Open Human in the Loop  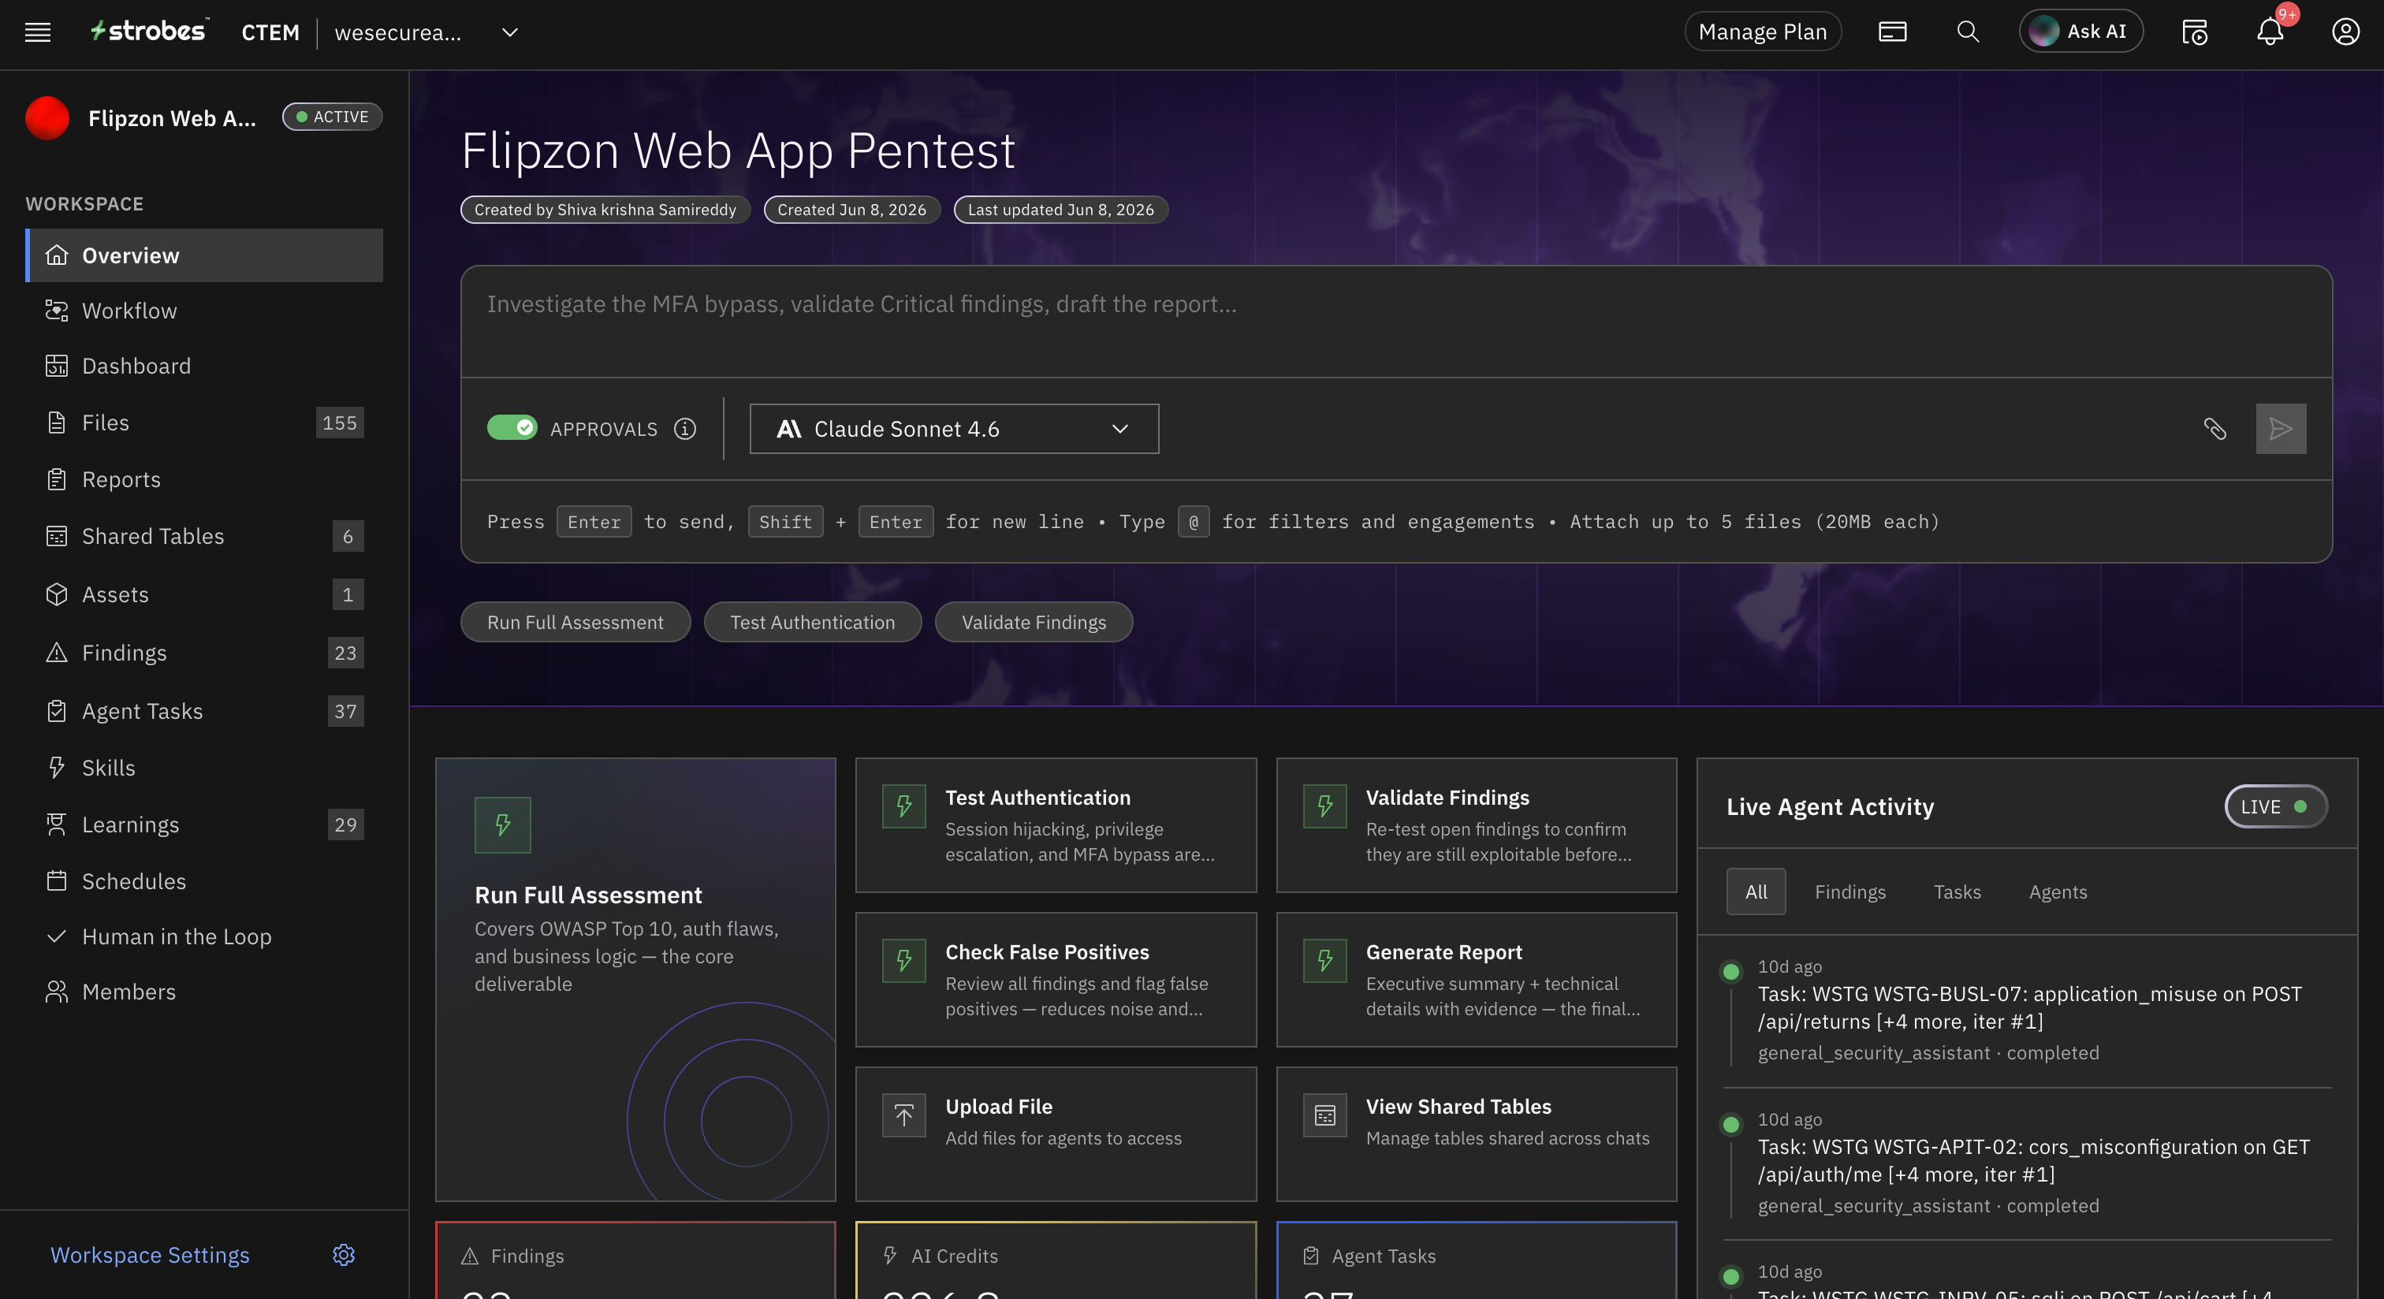(204, 936)
